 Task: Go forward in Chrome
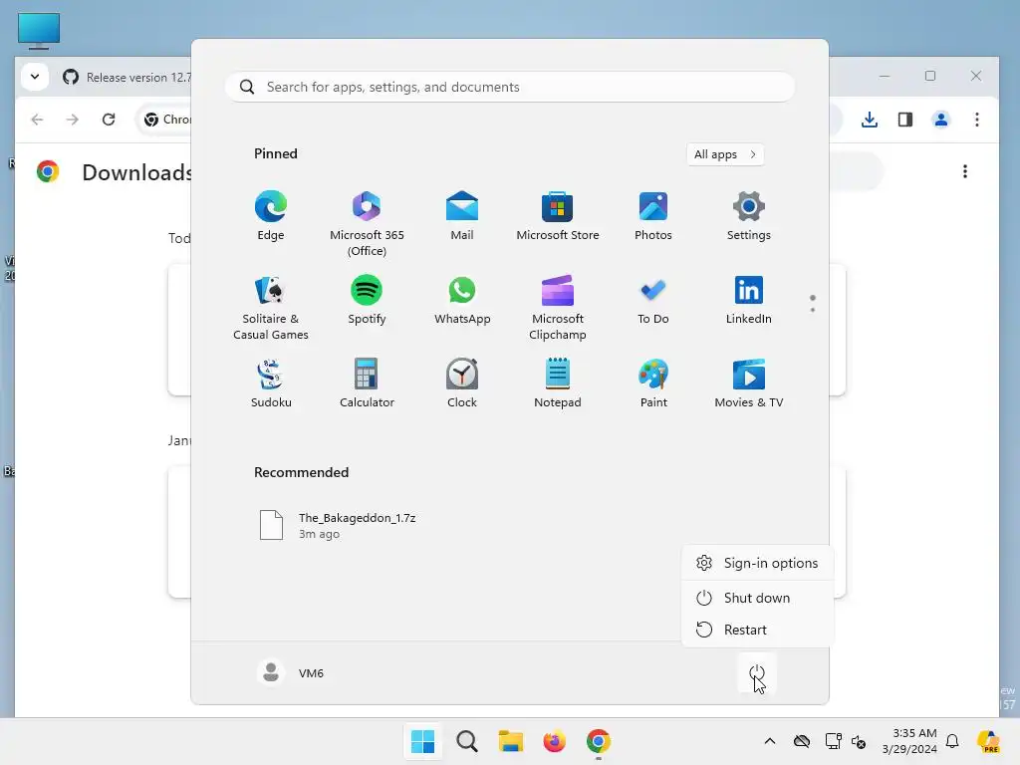[x=72, y=120]
